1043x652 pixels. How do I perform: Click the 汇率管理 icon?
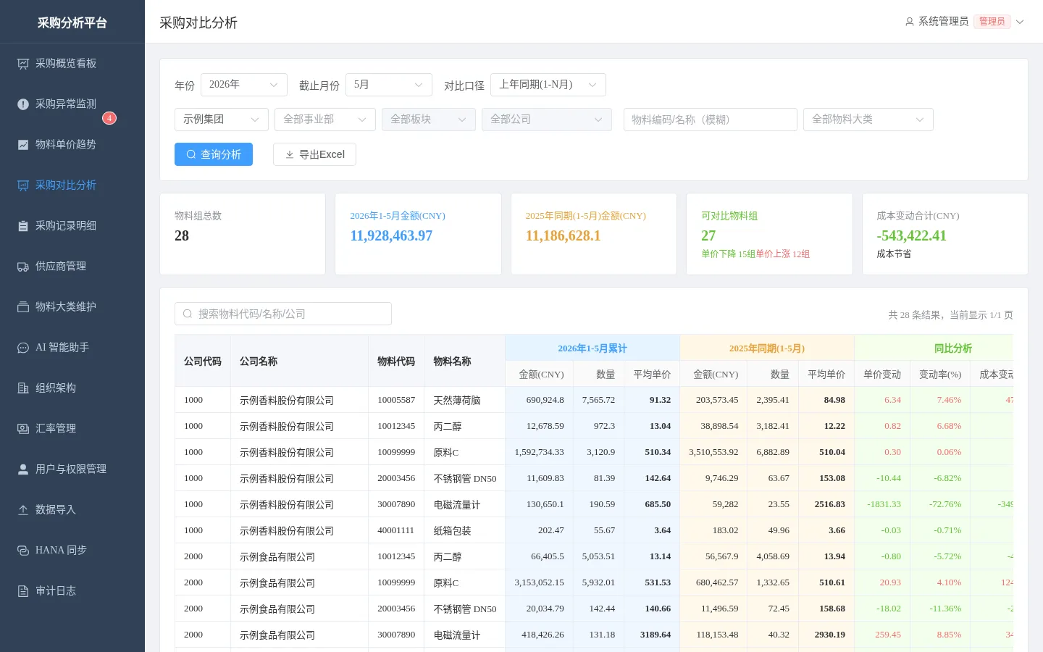23,429
